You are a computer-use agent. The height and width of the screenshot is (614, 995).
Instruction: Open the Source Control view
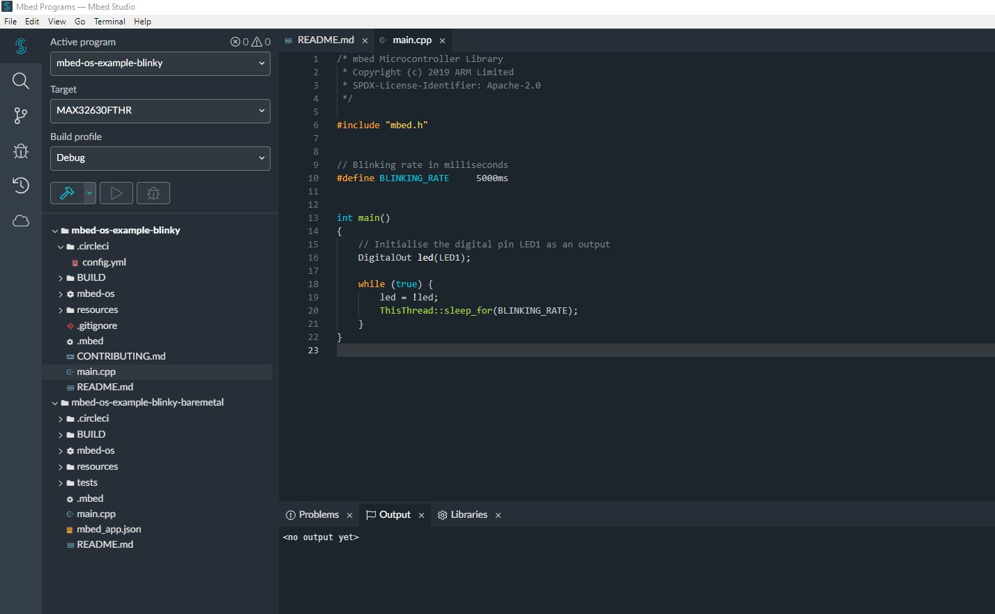point(21,116)
